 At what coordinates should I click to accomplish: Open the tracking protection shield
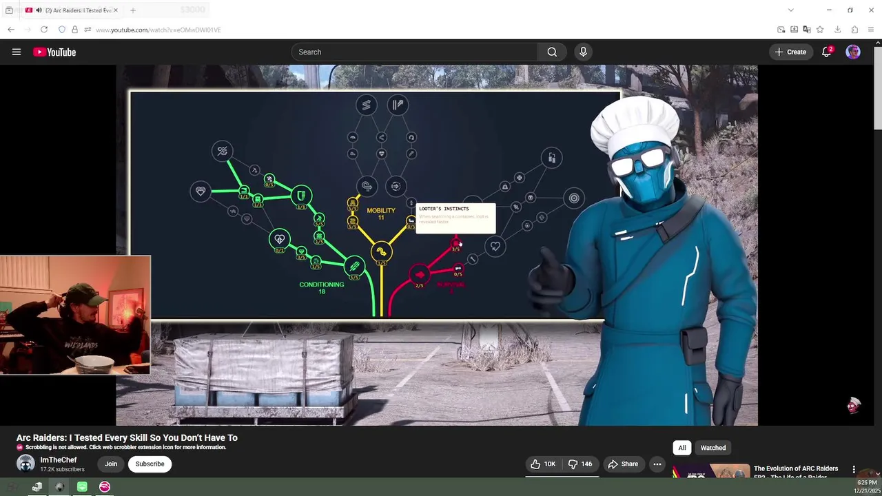62,30
